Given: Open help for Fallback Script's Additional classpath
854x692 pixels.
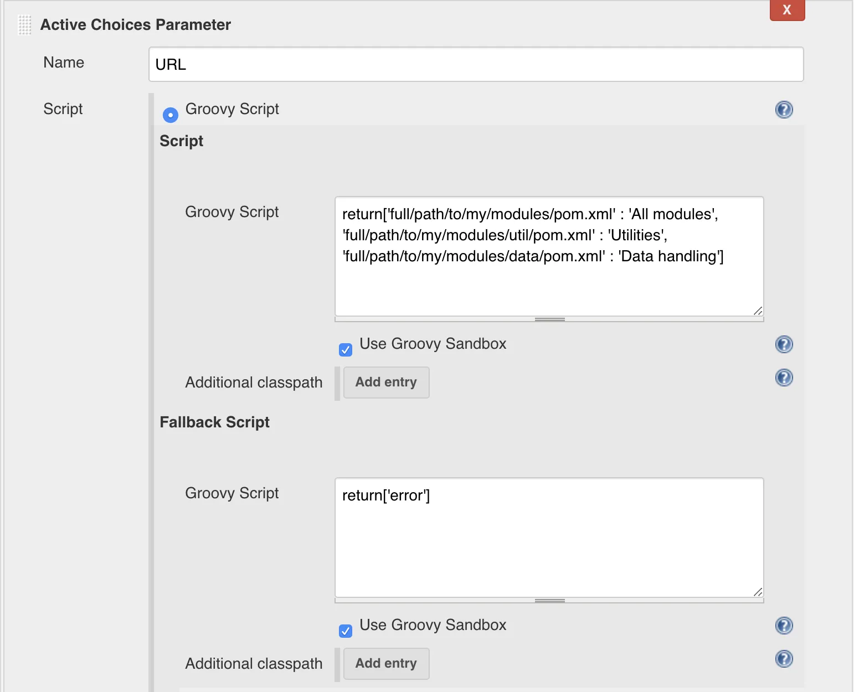Looking at the screenshot, I should (784, 659).
